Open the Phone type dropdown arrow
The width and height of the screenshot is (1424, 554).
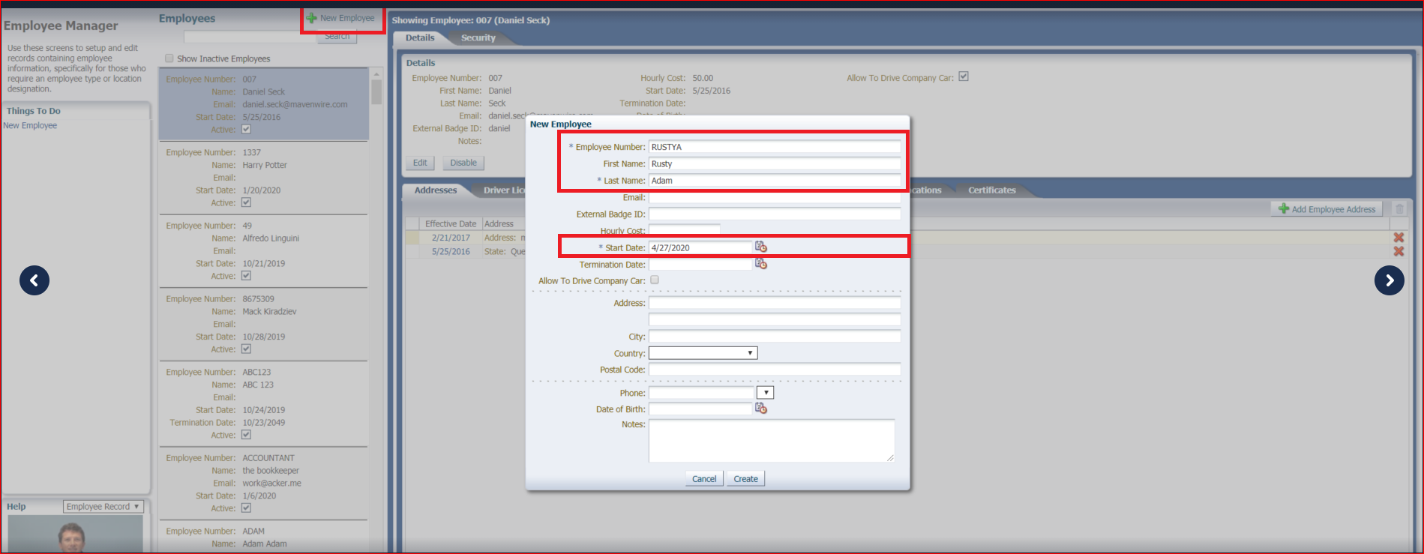coord(765,393)
